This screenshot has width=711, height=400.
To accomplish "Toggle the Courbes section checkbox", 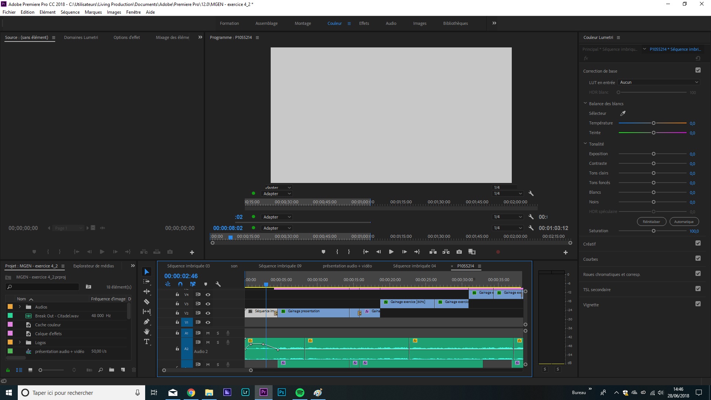I will click(698, 259).
